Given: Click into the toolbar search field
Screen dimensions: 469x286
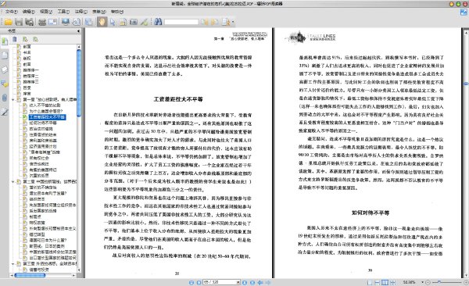Looking at the screenshot, I should [181, 22].
